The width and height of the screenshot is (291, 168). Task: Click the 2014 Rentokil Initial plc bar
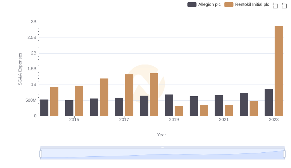click(x=54, y=101)
